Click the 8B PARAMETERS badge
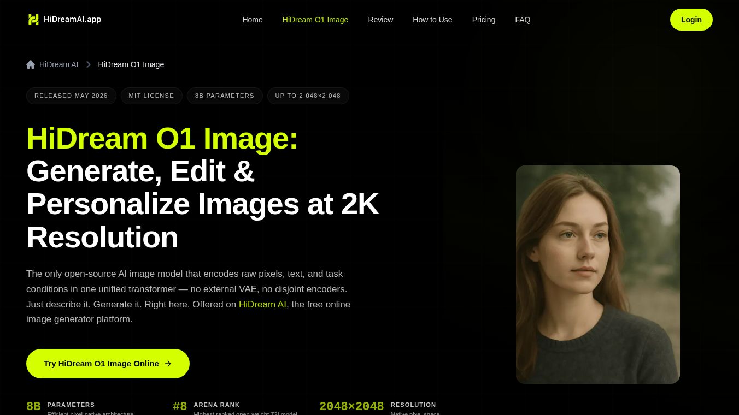 click(x=225, y=96)
